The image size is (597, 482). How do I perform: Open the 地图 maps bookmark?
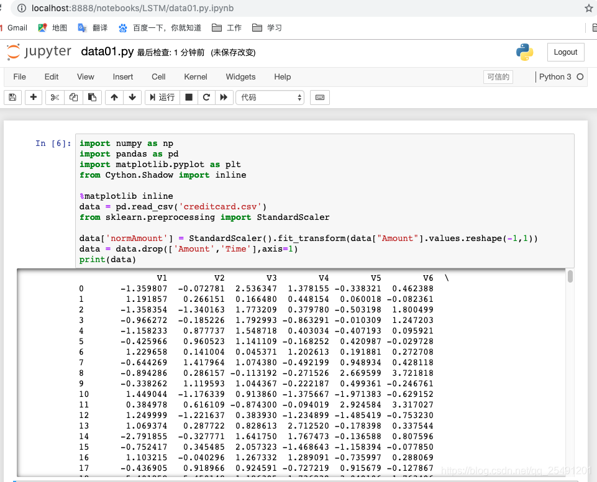(x=53, y=28)
